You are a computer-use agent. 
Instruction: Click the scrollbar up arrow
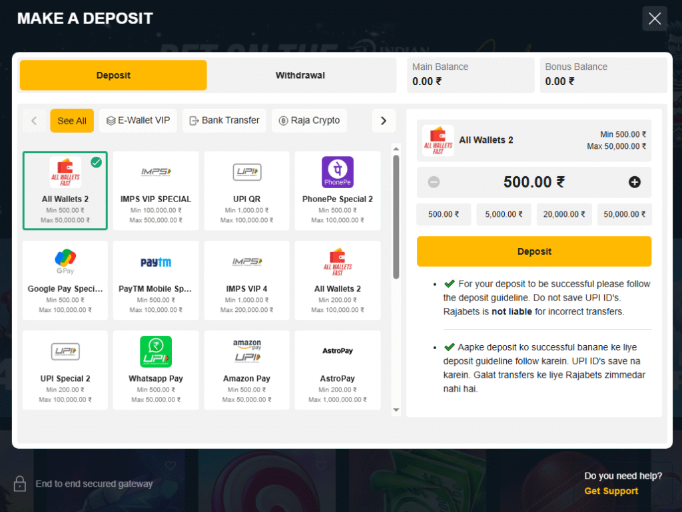click(396, 148)
